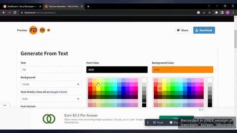The height and width of the screenshot is (133, 237).
Task: Bookmark this page with the star icon
Action: [210, 13]
